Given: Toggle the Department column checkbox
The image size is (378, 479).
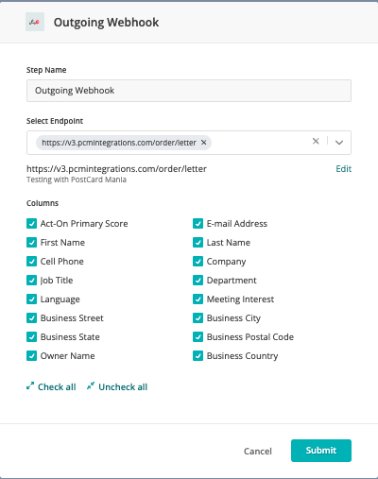Looking at the screenshot, I should pyautogui.click(x=198, y=281).
